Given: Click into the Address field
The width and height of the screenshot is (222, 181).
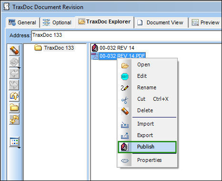Looking at the screenshot, I should pos(127,35).
